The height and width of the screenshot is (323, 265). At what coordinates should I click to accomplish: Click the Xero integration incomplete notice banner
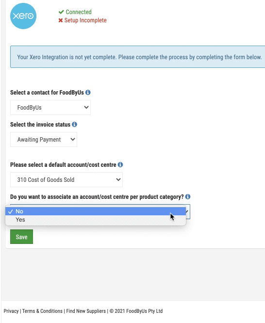pos(137,57)
